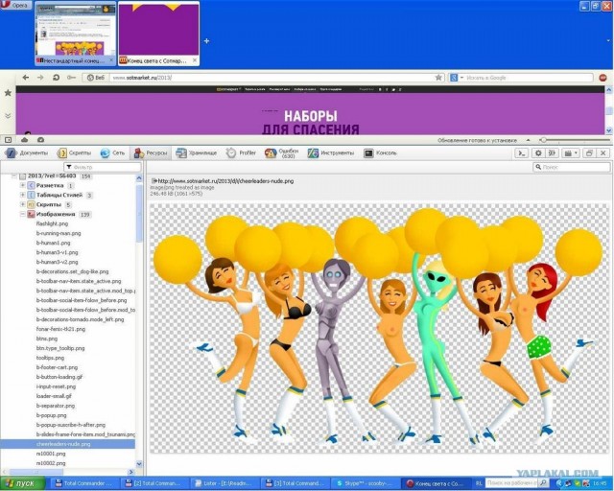This screenshot has width=614, height=491.
Task: Click the browser Back arrow
Action: (x=24, y=77)
